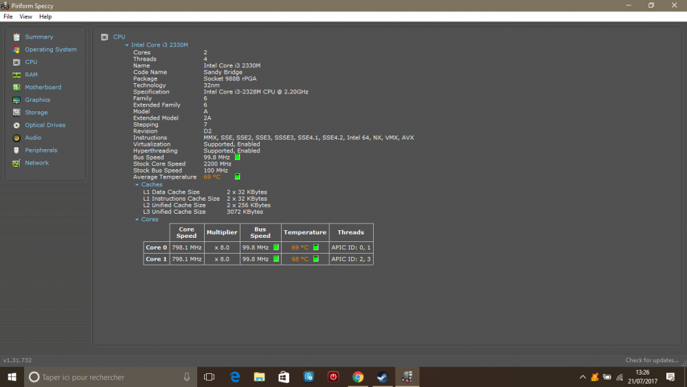The height and width of the screenshot is (387, 687).
Task: Select the Audio speaker icon
Action: pos(16,137)
